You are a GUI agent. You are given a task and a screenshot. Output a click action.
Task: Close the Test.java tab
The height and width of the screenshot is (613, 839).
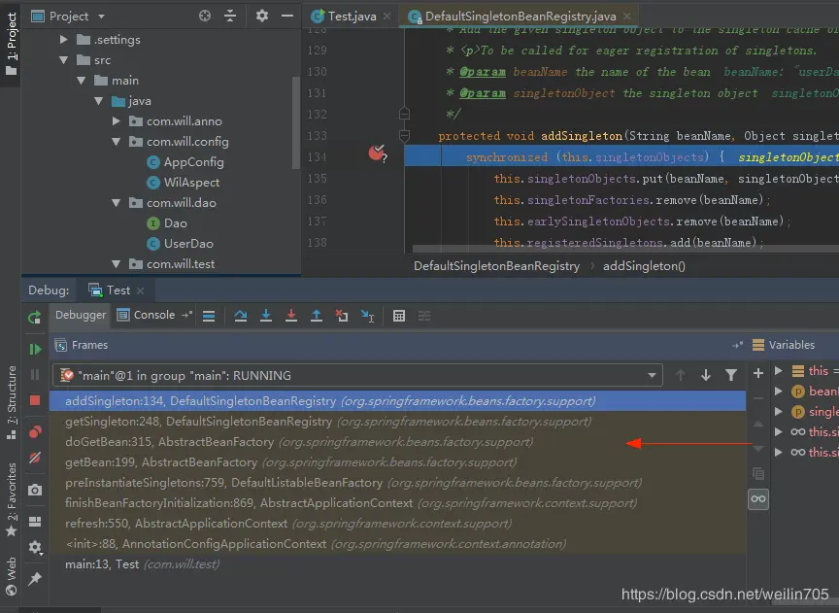[x=386, y=17]
